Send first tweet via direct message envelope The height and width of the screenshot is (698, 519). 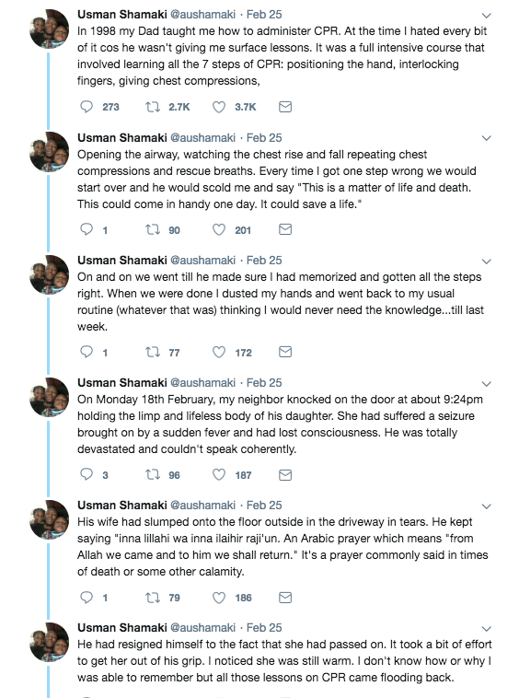(285, 107)
